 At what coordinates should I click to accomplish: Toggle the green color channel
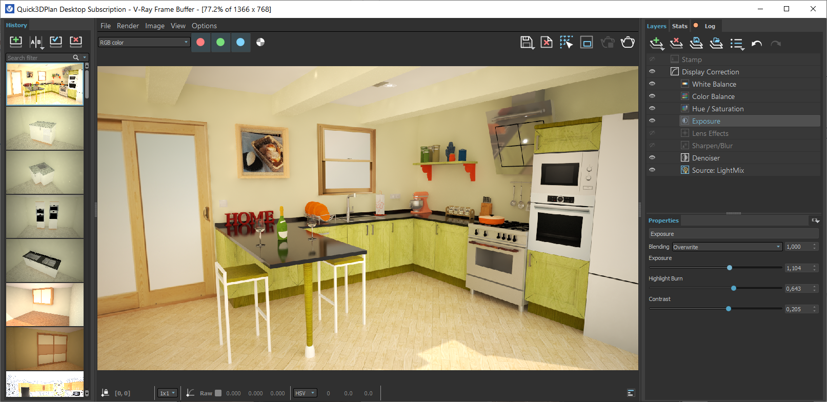pyautogui.click(x=220, y=42)
